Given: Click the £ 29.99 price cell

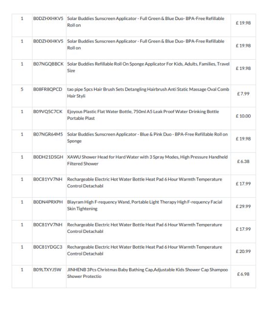Looking at the screenshot, I should (243, 206).
